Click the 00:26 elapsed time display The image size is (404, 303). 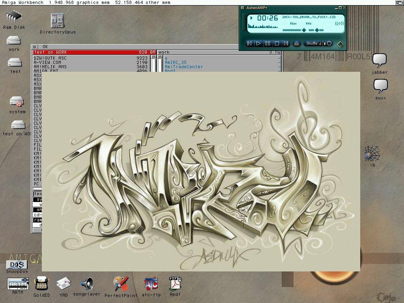(x=267, y=18)
